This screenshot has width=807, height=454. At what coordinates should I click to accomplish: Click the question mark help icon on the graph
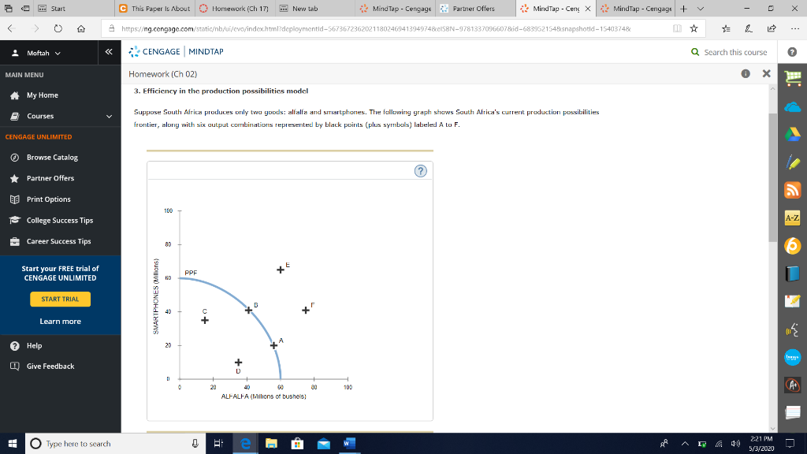pos(420,171)
